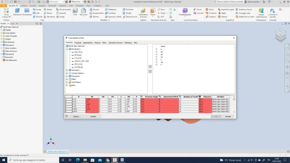290x163 pixels.
Task: Open the ViewCube in viewport
Action: click(281, 35)
